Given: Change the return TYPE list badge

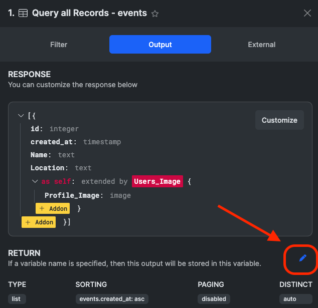Looking at the screenshot, I should 17,299.
